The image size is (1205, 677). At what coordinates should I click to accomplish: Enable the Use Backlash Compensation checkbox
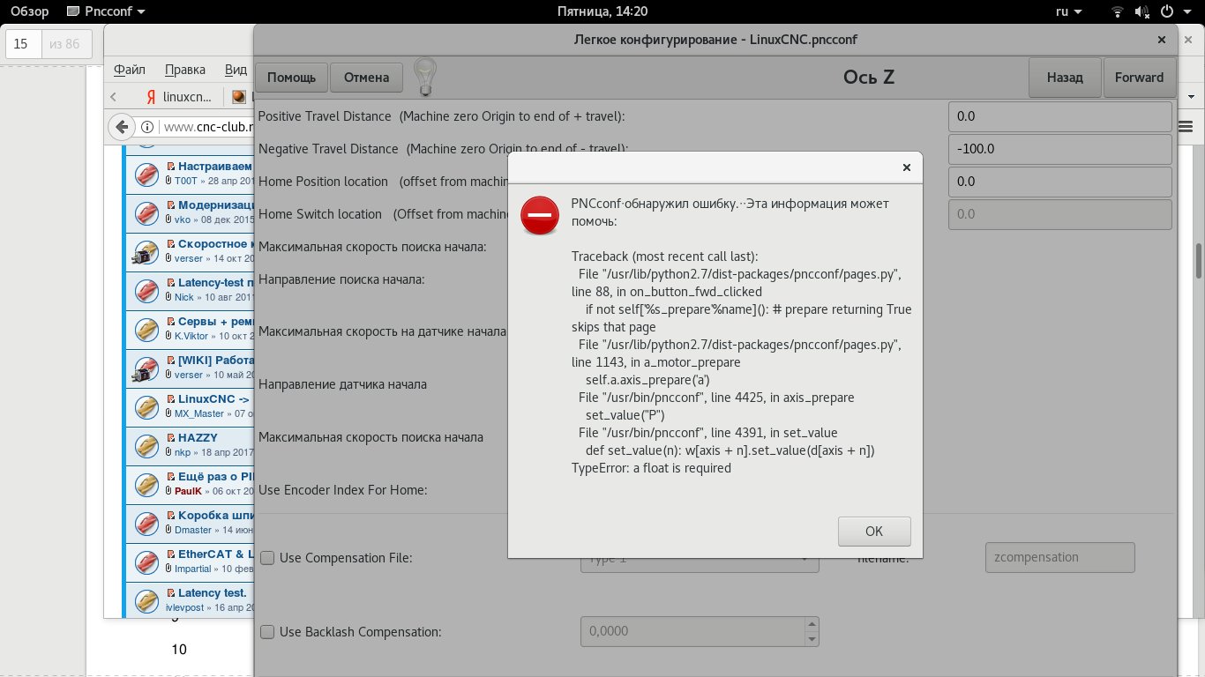tap(267, 632)
